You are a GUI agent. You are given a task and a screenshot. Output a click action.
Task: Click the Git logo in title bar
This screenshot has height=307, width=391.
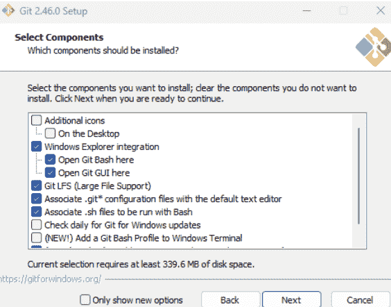click(8, 10)
